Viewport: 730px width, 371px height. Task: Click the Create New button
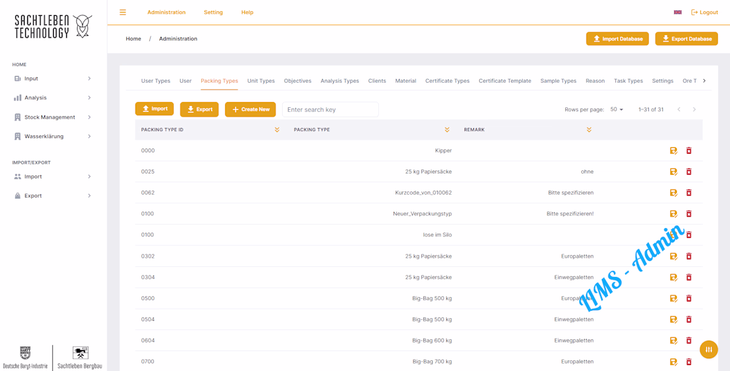tap(250, 109)
